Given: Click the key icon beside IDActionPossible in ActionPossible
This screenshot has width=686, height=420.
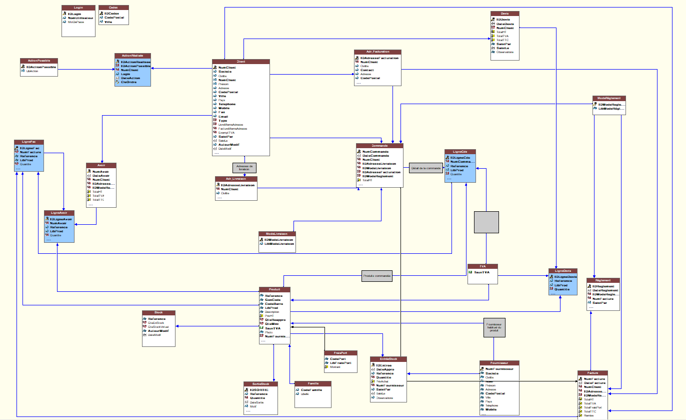Looking at the screenshot, I should [23, 67].
